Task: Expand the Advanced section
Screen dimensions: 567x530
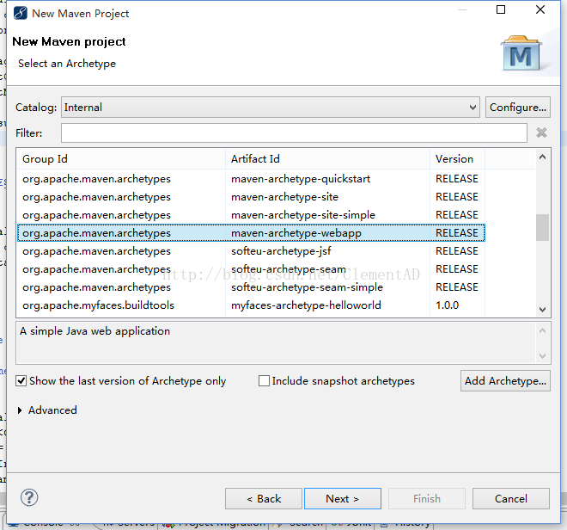Action: [20, 410]
